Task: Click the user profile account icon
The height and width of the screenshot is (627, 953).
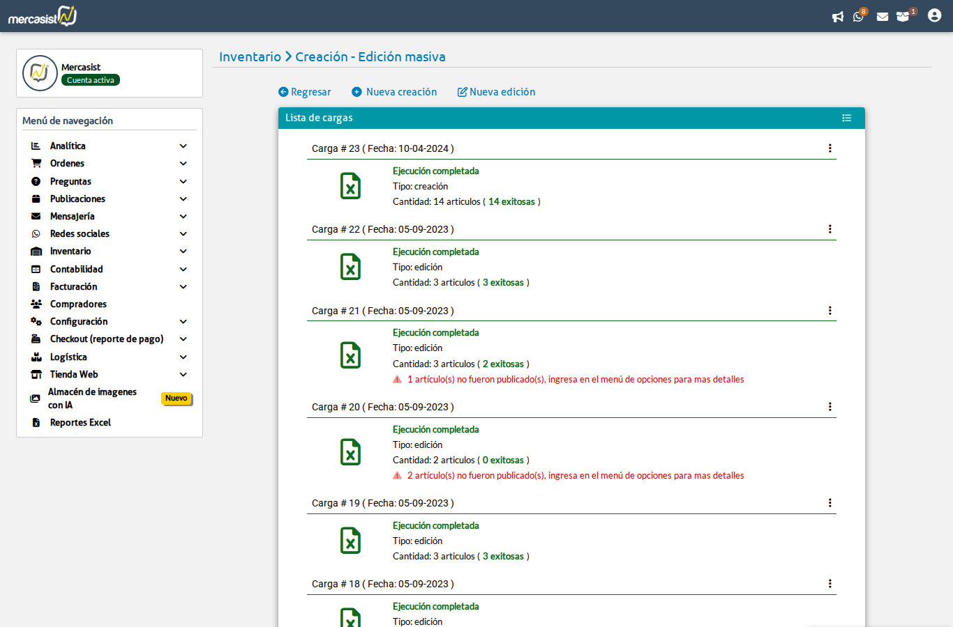Action: click(934, 15)
